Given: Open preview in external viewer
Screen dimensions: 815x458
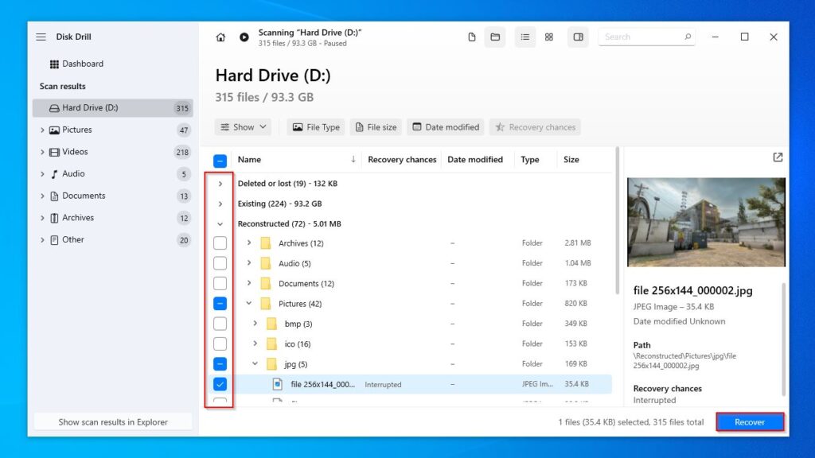Looking at the screenshot, I should pos(778,157).
